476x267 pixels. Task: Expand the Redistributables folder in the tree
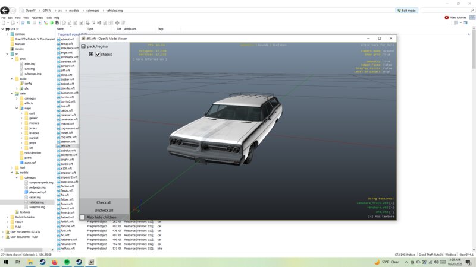8,217
